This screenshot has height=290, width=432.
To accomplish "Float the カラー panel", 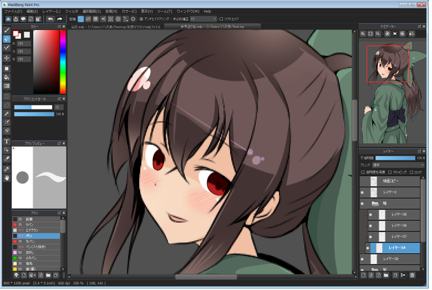I will [x=59, y=27].
